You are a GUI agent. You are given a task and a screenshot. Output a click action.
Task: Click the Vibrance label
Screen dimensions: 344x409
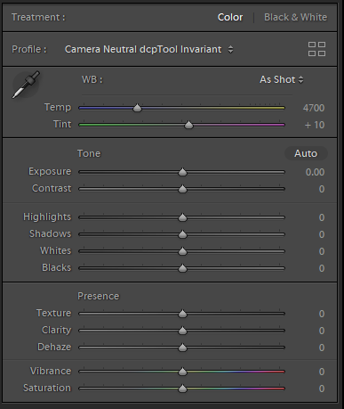click(51, 371)
